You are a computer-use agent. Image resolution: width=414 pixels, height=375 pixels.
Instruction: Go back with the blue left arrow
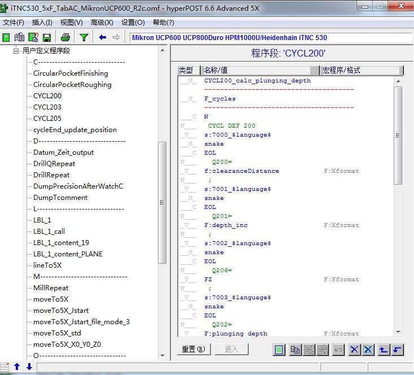(103, 37)
